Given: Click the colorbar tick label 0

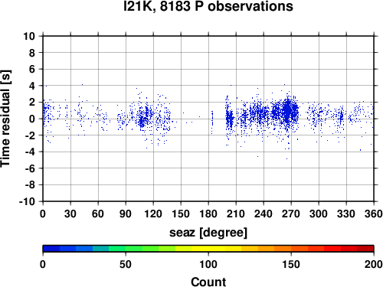Looking at the screenshot, I should 43,264.
